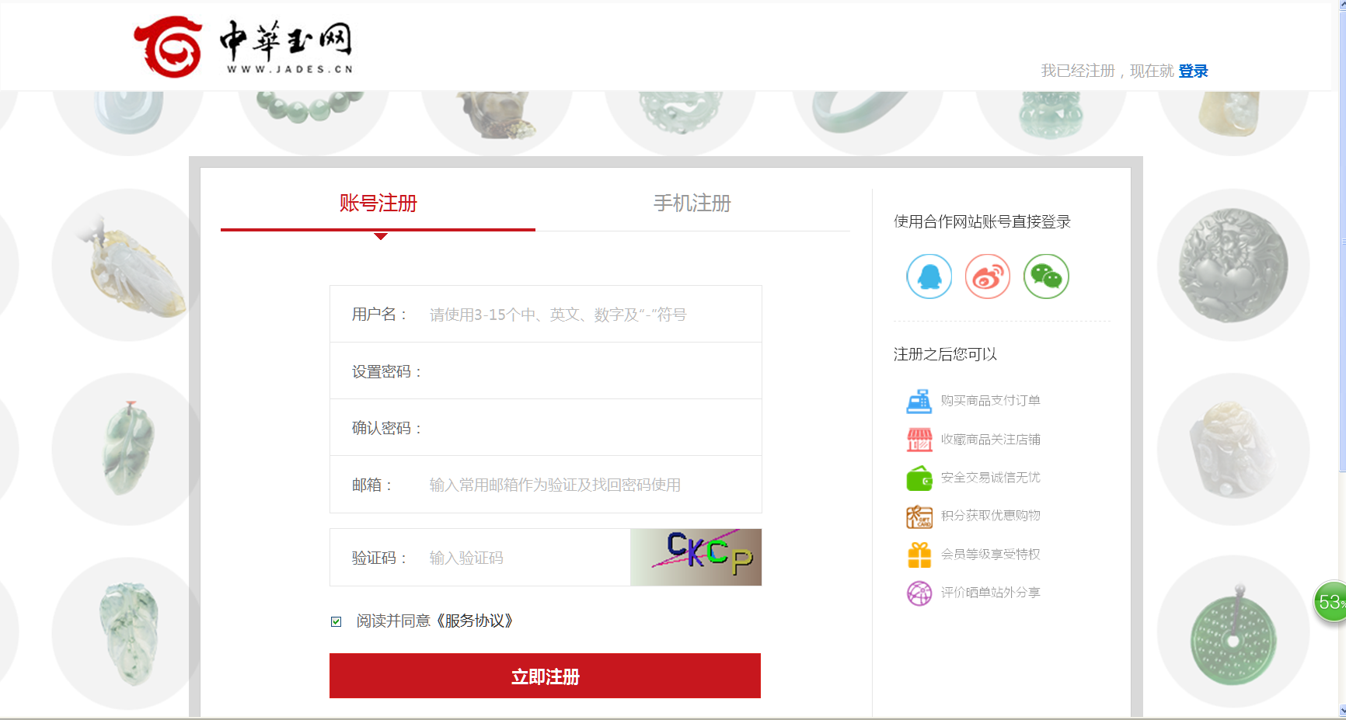The width and height of the screenshot is (1346, 720).
Task: Click the green 53% floating badge
Action: pos(1330,602)
